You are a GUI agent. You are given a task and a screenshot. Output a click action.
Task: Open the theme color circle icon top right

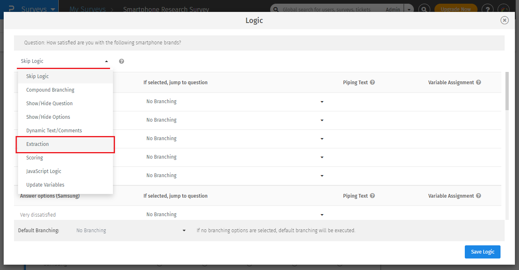[504, 8]
